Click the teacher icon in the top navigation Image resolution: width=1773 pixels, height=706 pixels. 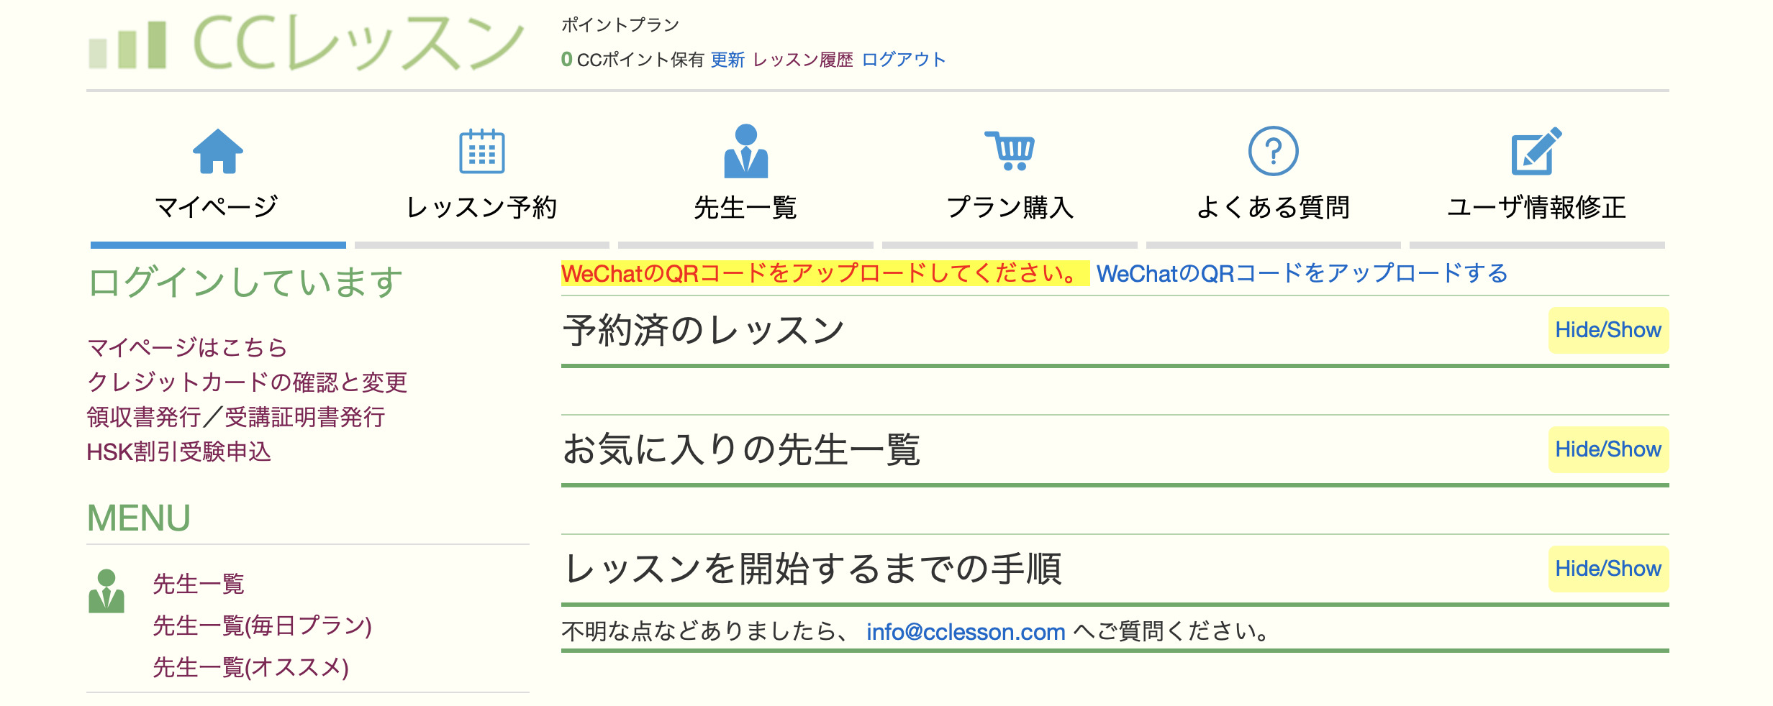745,151
